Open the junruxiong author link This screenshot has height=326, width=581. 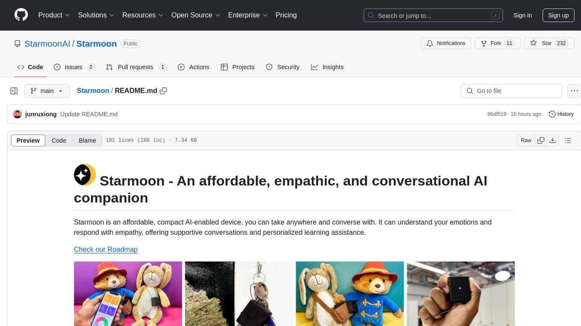click(41, 114)
